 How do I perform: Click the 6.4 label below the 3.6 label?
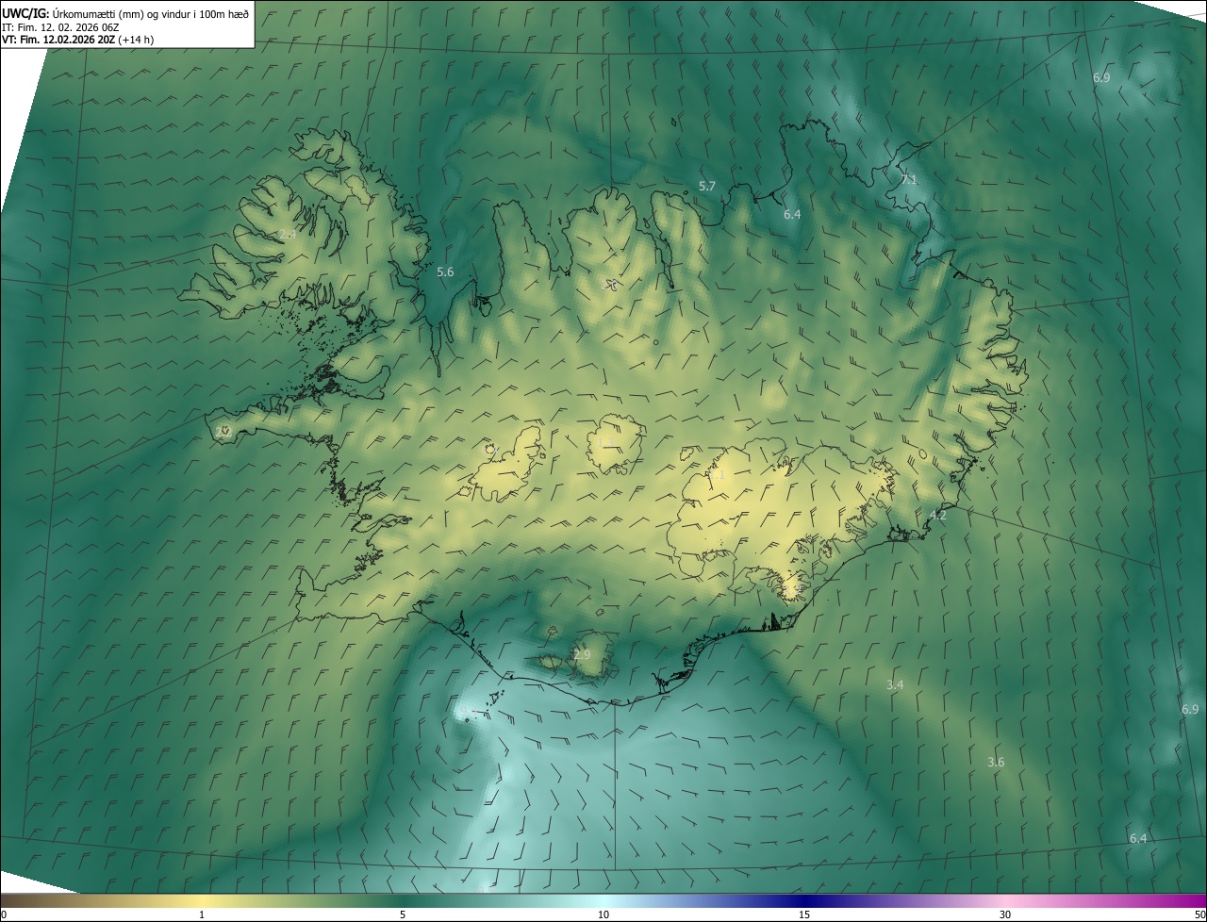[1138, 838]
